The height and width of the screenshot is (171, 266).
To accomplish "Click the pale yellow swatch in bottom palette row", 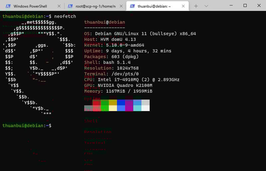I will click(x=113, y=108).
